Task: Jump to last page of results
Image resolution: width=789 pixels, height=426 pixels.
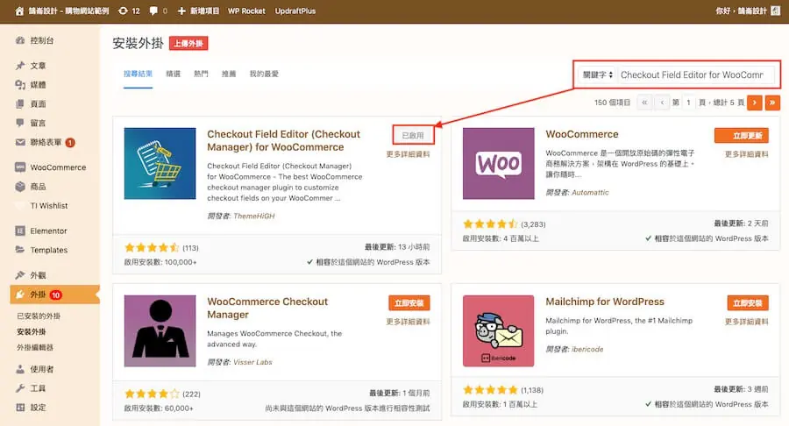Action: (772, 103)
